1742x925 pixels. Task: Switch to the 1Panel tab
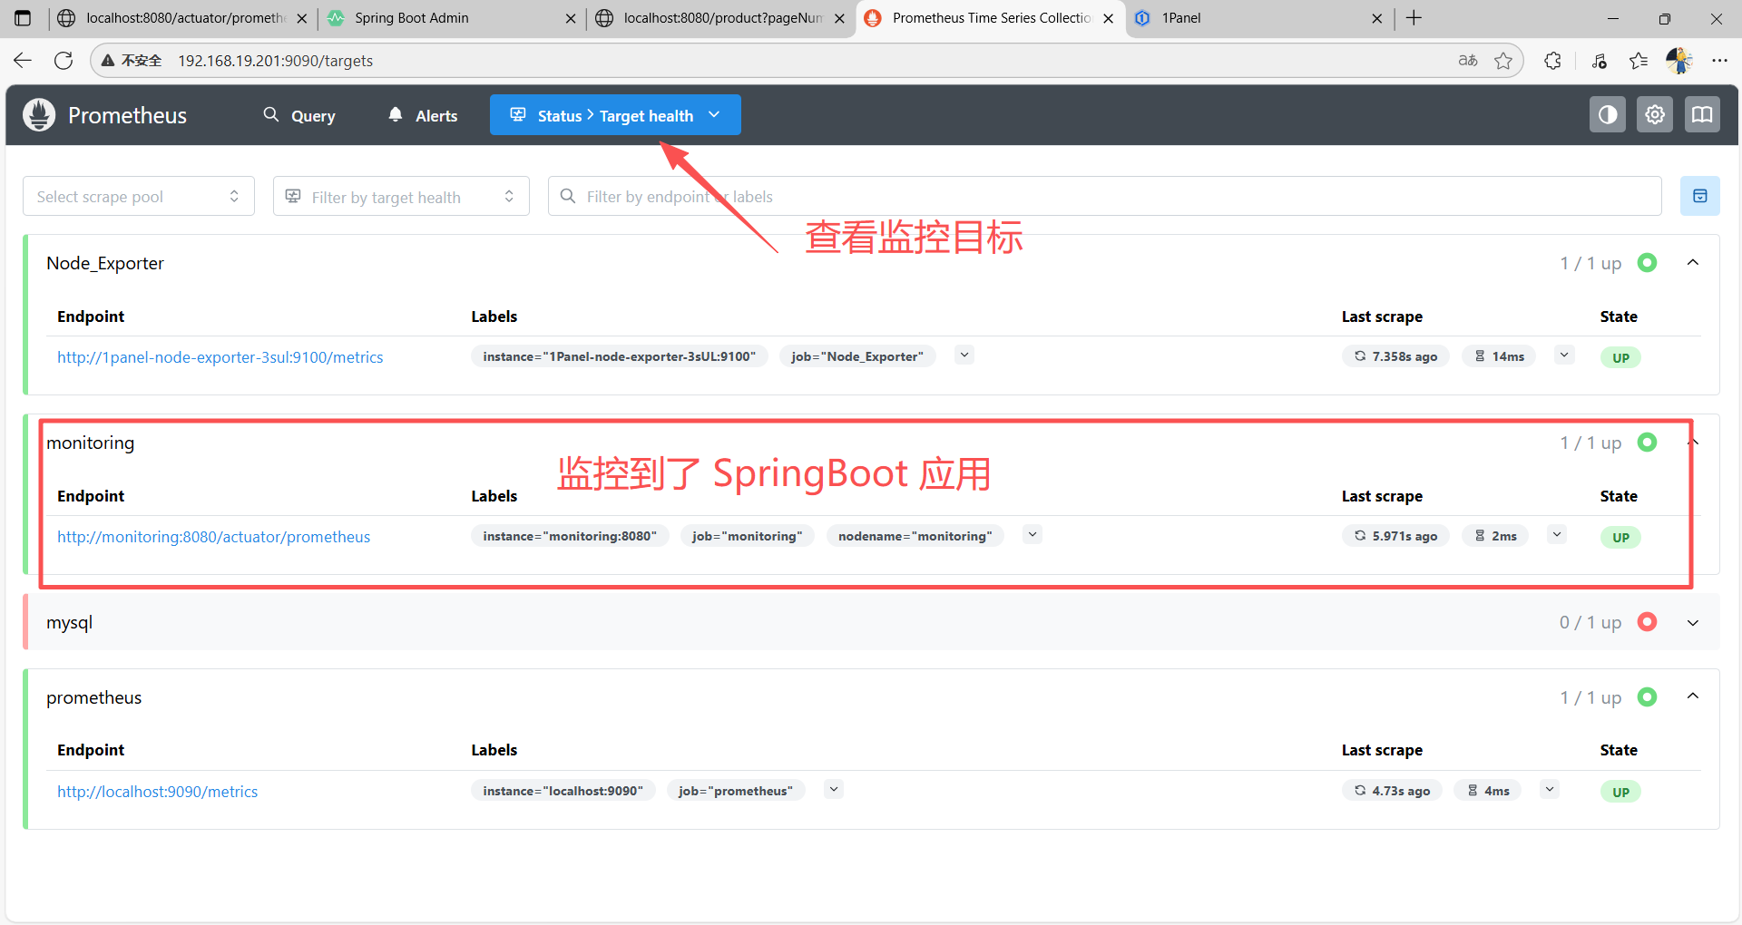1259,18
